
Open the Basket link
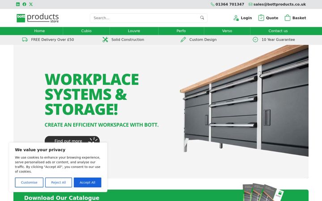299,18
